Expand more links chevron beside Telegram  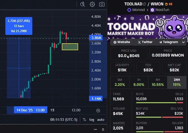coord(183,42)
